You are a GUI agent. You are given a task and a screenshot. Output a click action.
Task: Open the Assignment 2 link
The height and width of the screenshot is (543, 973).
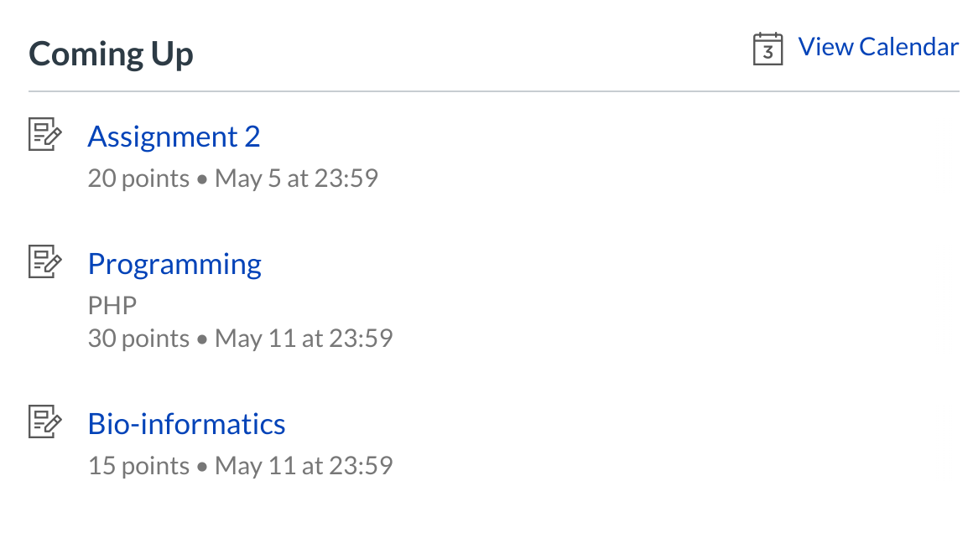pyautogui.click(x=174, y=136)
